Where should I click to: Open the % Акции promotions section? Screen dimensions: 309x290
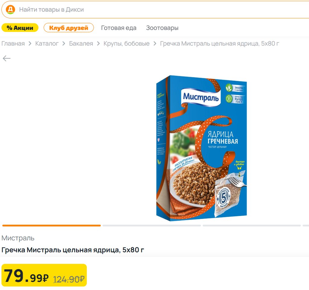tap(20, 28)
